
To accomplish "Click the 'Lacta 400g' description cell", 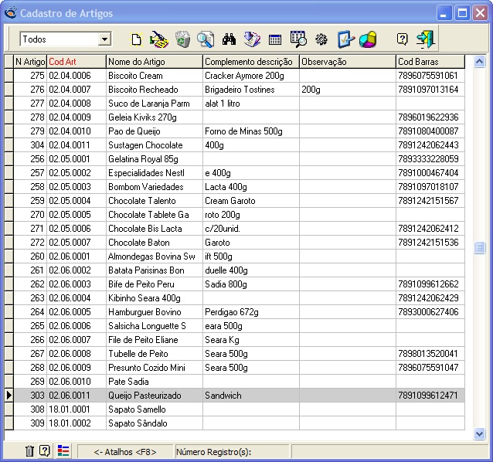I will coord(251,187).
